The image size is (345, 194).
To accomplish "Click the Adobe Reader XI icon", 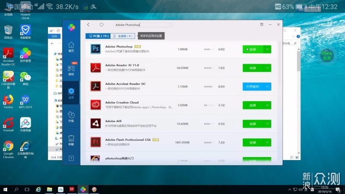I will pos(95,68).
